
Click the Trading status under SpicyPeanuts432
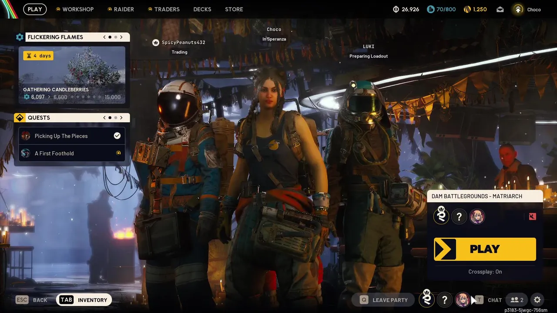(x=179, y=52)
